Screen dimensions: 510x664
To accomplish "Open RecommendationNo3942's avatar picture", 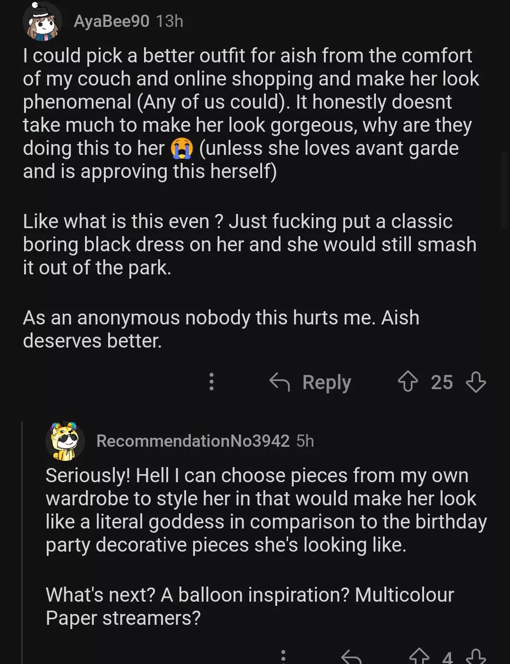I will pos(65,441).
